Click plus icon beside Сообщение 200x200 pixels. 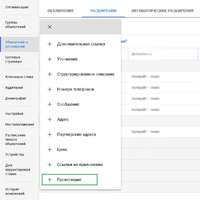click(x=50, y=104)
